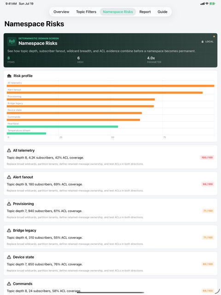
Task: Click warning triangle icon for All telemetry
Action: (x=9, y=151)
